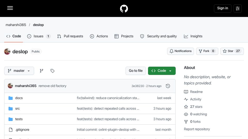
Task: Click the Public visibility badge
Action: tap(36, 51)
